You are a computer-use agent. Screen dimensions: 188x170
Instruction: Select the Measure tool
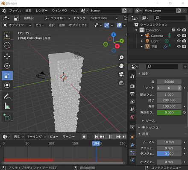coord(7,106)
